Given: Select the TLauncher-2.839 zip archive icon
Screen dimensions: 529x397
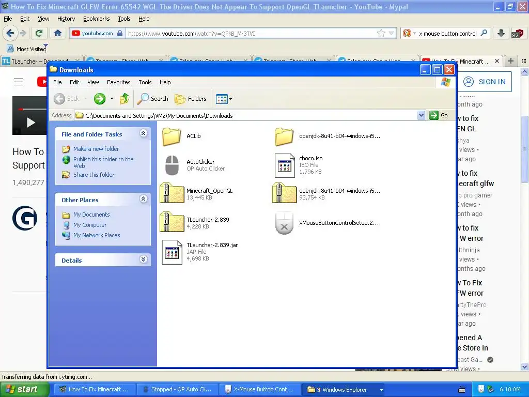Looking at the screenshot, I should [172, 223].
